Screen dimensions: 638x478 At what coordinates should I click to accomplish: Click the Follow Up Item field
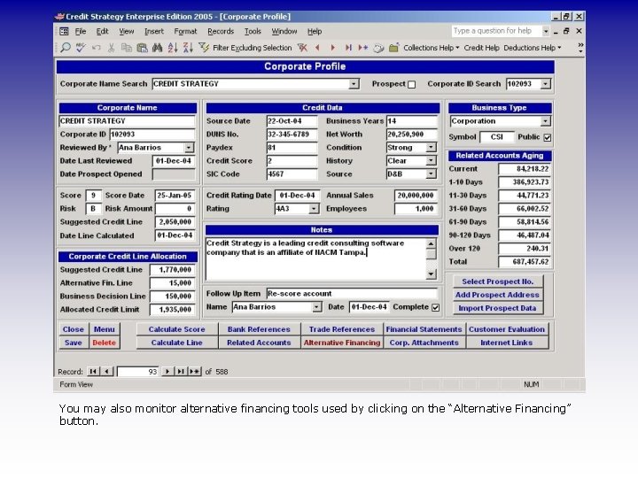pos(352,294)
